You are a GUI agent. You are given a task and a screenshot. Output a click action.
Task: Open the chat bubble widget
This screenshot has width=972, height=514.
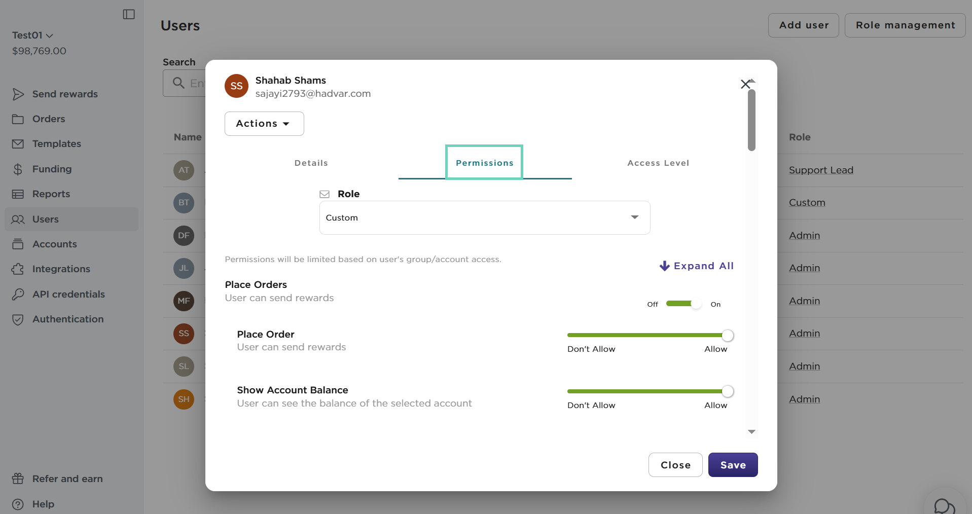tap(944, 506)
